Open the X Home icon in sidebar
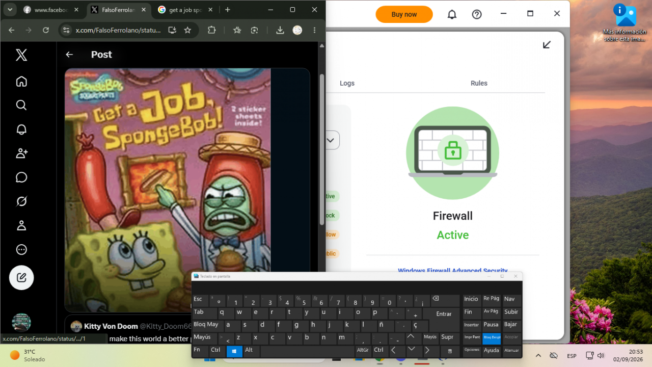This screenshot has width=652, height=367. (x=21, y=82)
